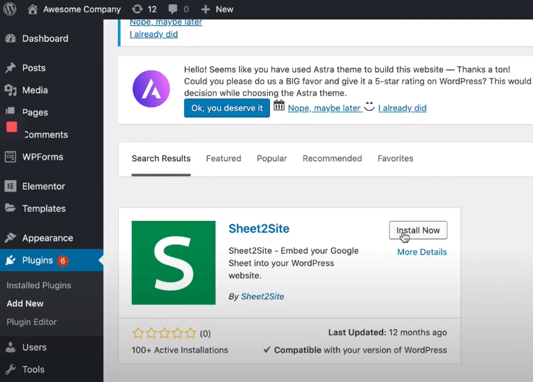This screenshot has height=382, width=533.
Task: Open Tools menu
Action: point(33,369)
